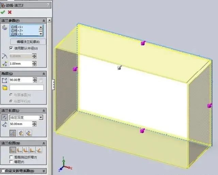Collapse the 角度(G) section
The width and height of the screenshot is (218, 175).
tap(44, 74)
